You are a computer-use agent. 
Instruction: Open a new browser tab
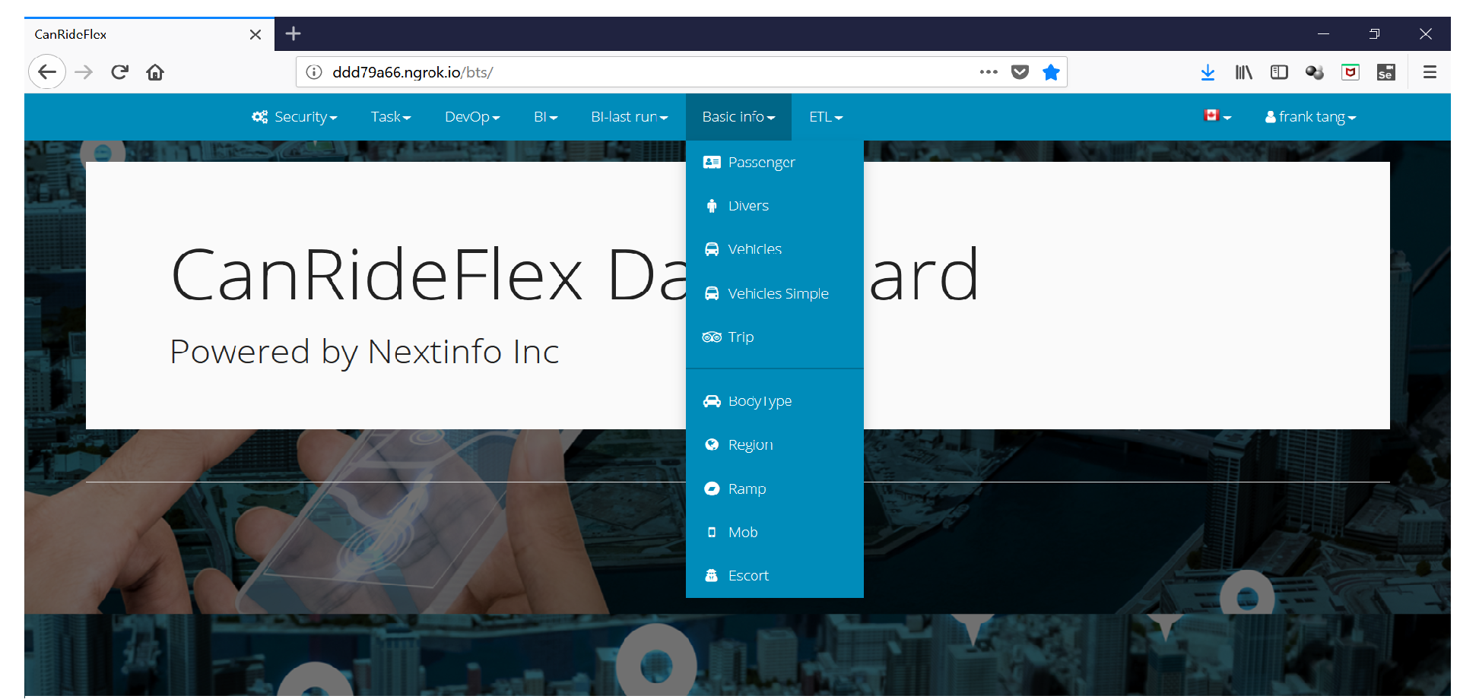point(293,33)
